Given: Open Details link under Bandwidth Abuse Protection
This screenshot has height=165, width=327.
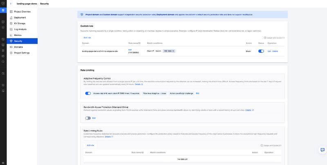Looking at the screenshot, I should pos(249,110).
